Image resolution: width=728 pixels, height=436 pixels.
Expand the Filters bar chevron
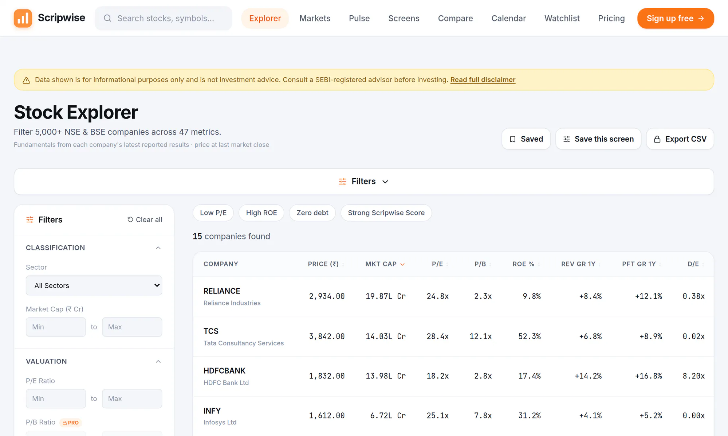coord(385,182)
